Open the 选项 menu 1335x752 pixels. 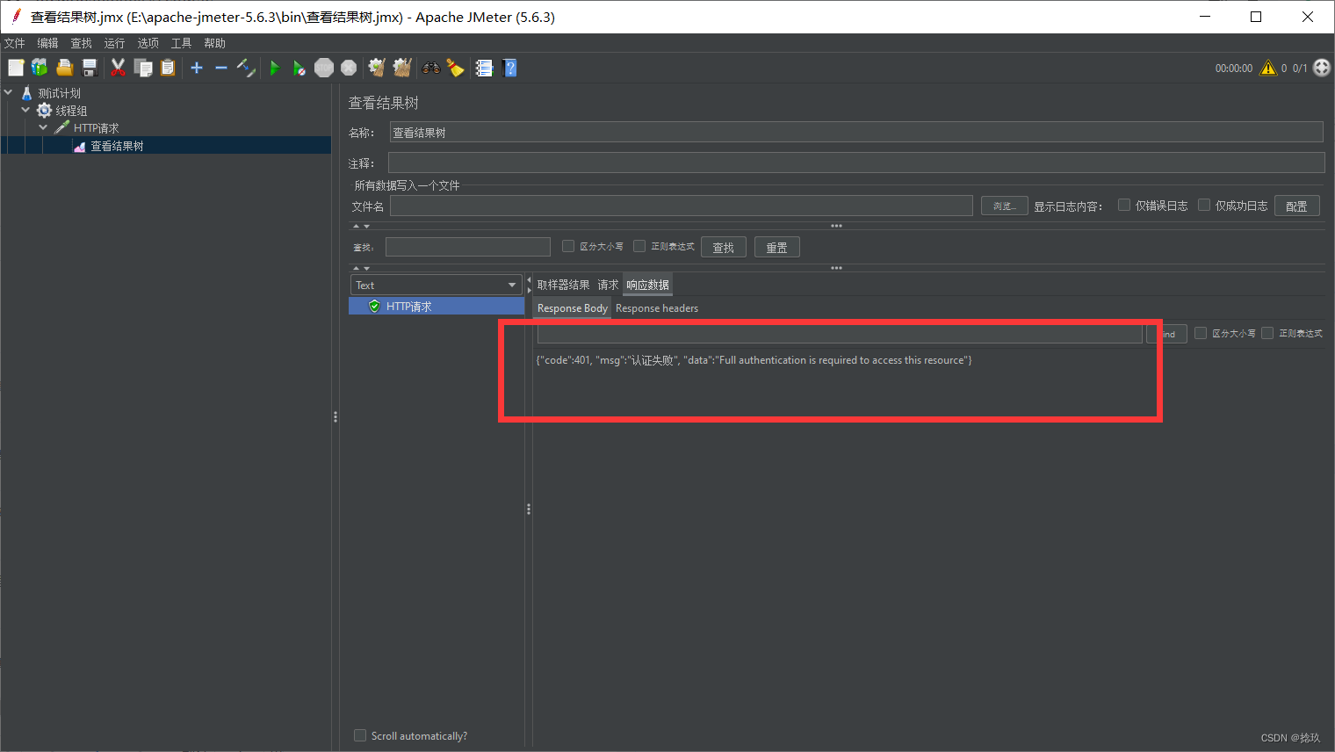(148, 43)
